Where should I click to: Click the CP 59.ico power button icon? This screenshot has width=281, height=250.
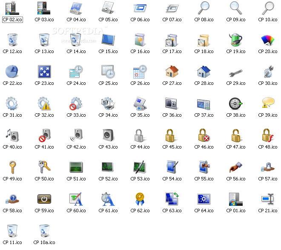pos(44,199)
